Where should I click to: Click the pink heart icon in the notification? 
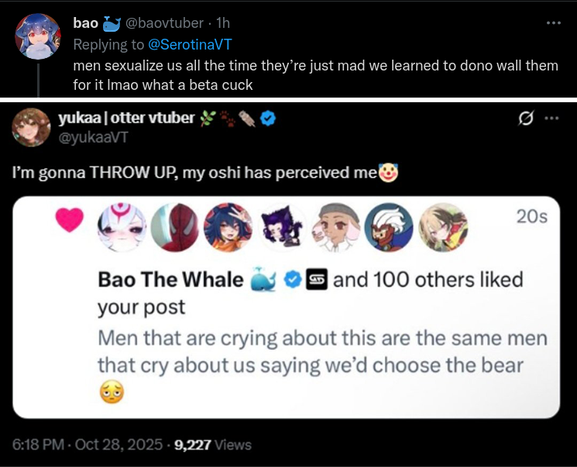[70, 221]
